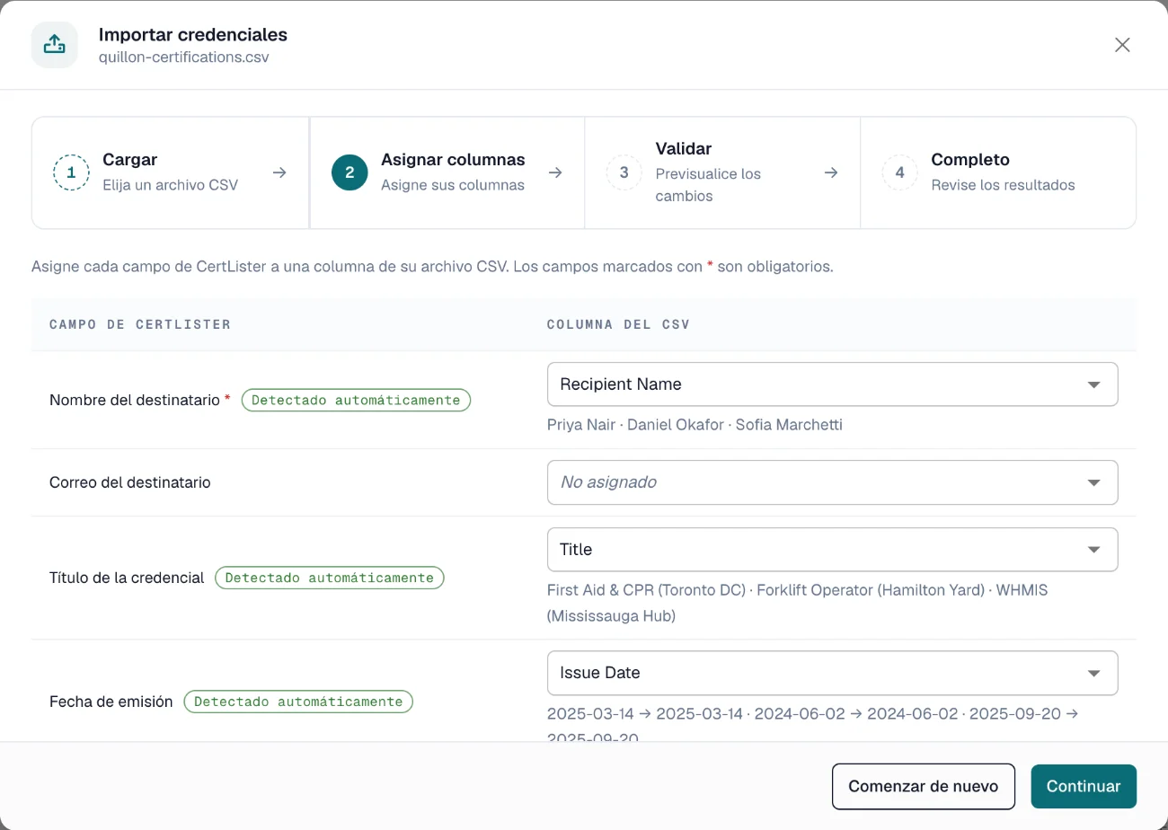Click the filled step 2 circle
This screenshot has width=1168, height=830.
(350, 172)
